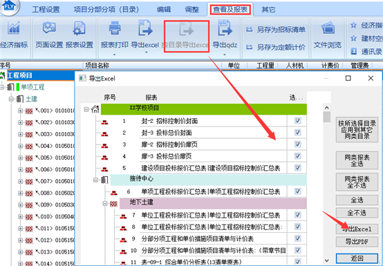Viewport: 383px width, 266px height.
Task: Click brick icon beside 地下土建
Action: coord(113,204)
